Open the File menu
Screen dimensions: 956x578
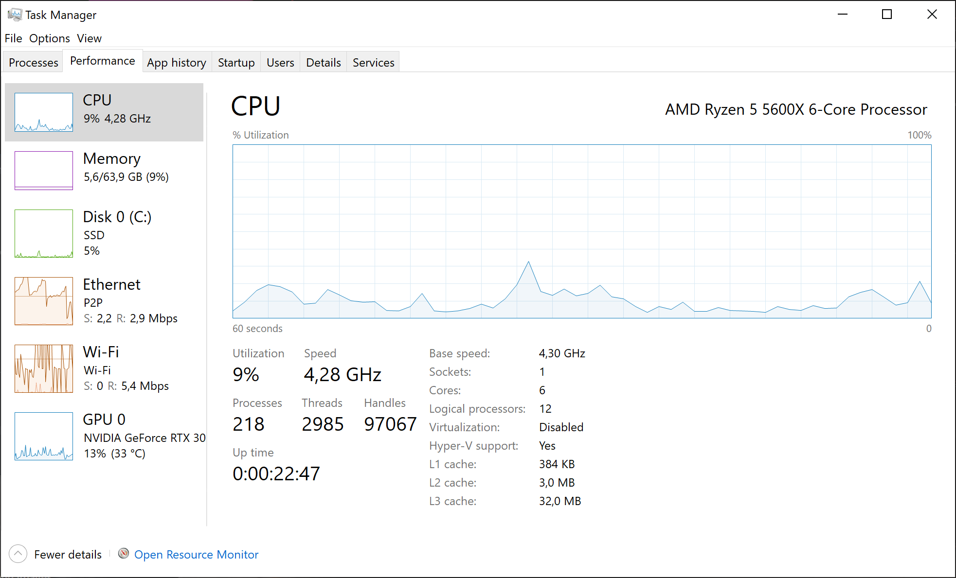click(13, 38)
